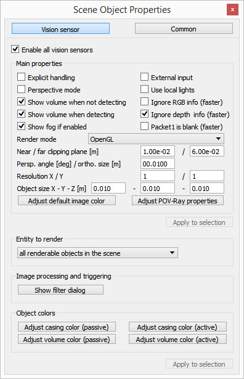Enable Use local lights checkbox

[144, 89]
